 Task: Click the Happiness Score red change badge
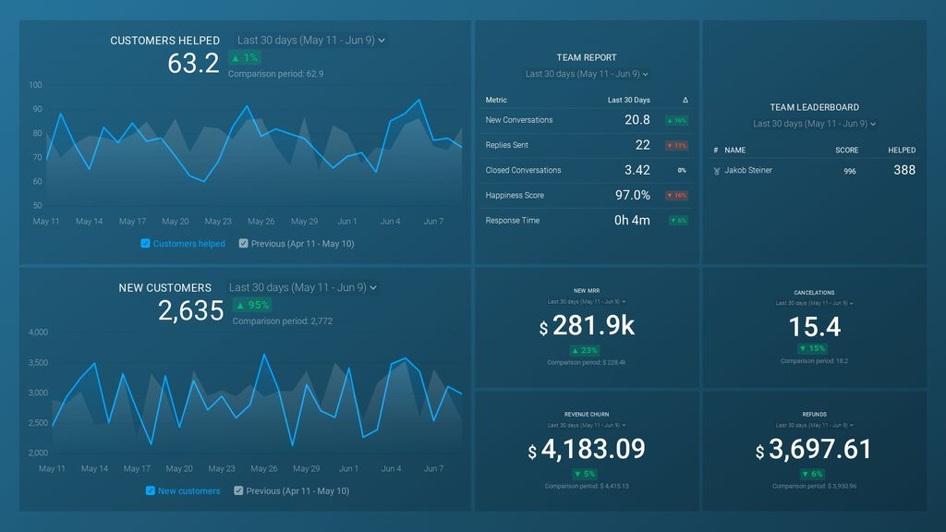click(677, 196)
